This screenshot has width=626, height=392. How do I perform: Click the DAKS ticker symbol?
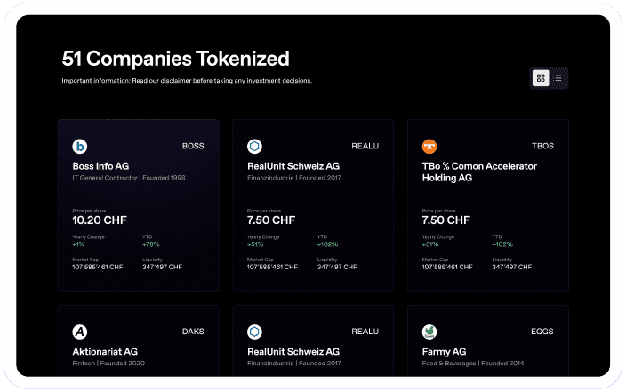coord(193,332)
